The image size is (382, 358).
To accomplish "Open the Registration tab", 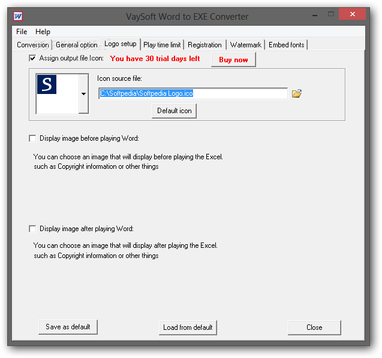I will (204, 45).
